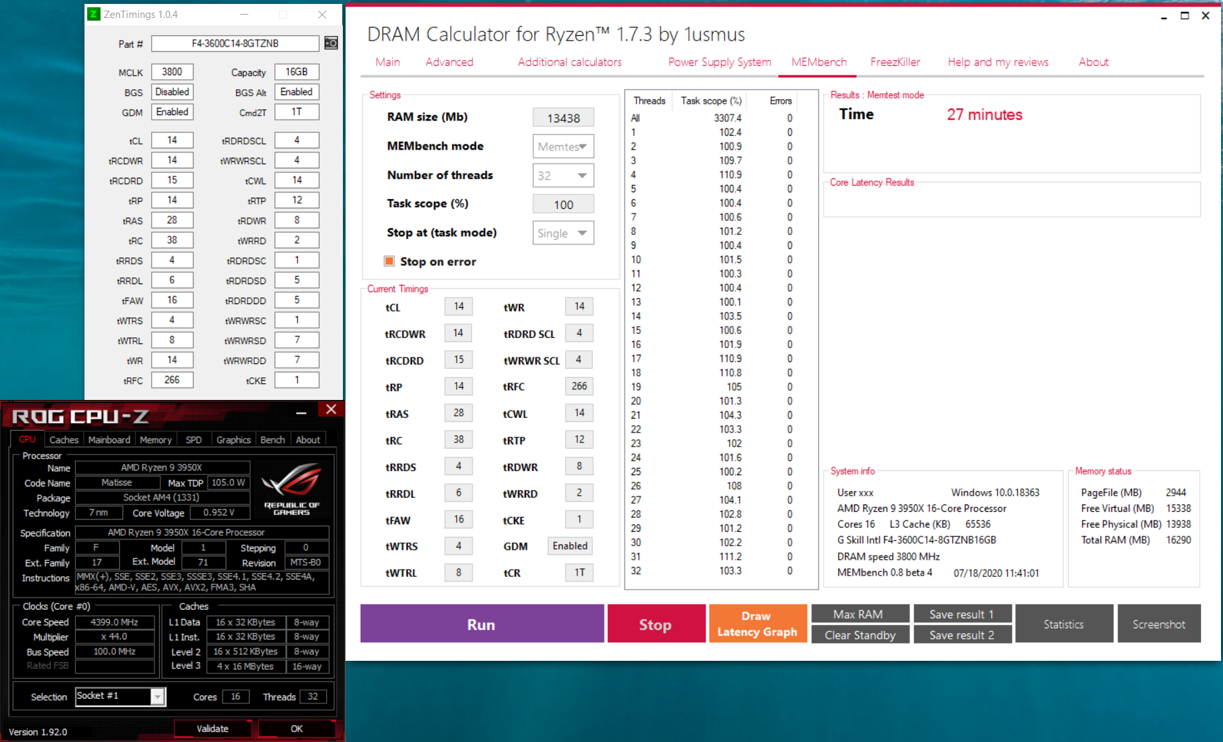Go to Additional calculators tab

(570, 62)
